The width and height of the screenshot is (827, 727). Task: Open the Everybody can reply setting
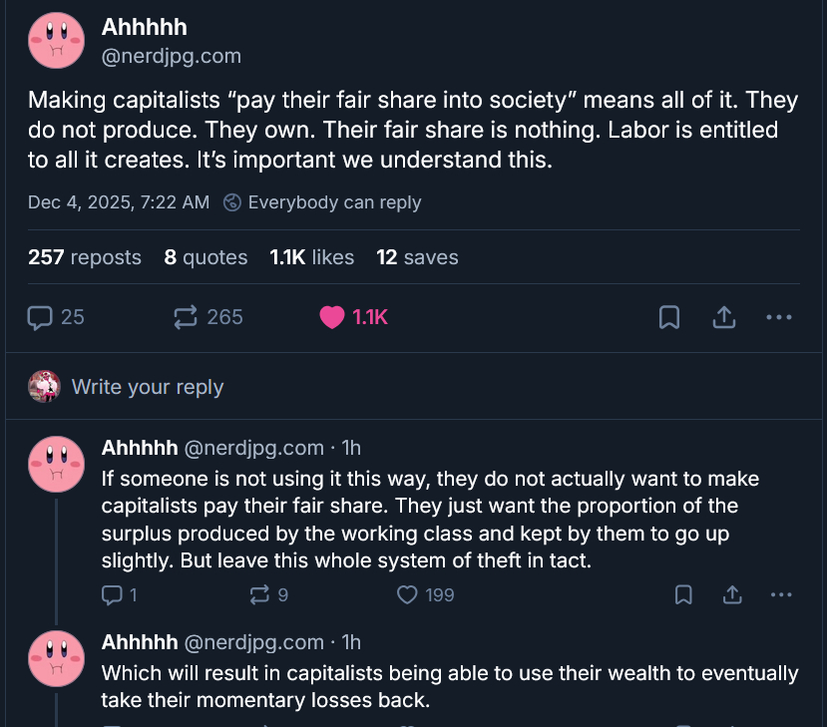(323, 202)
